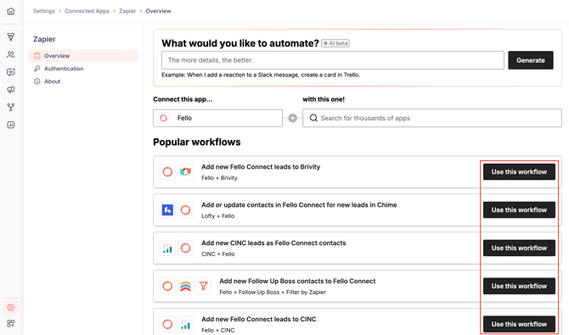Use the Fello to Brivity workflow
Screen dimensions: 569x335
click(x=519, y=172)
